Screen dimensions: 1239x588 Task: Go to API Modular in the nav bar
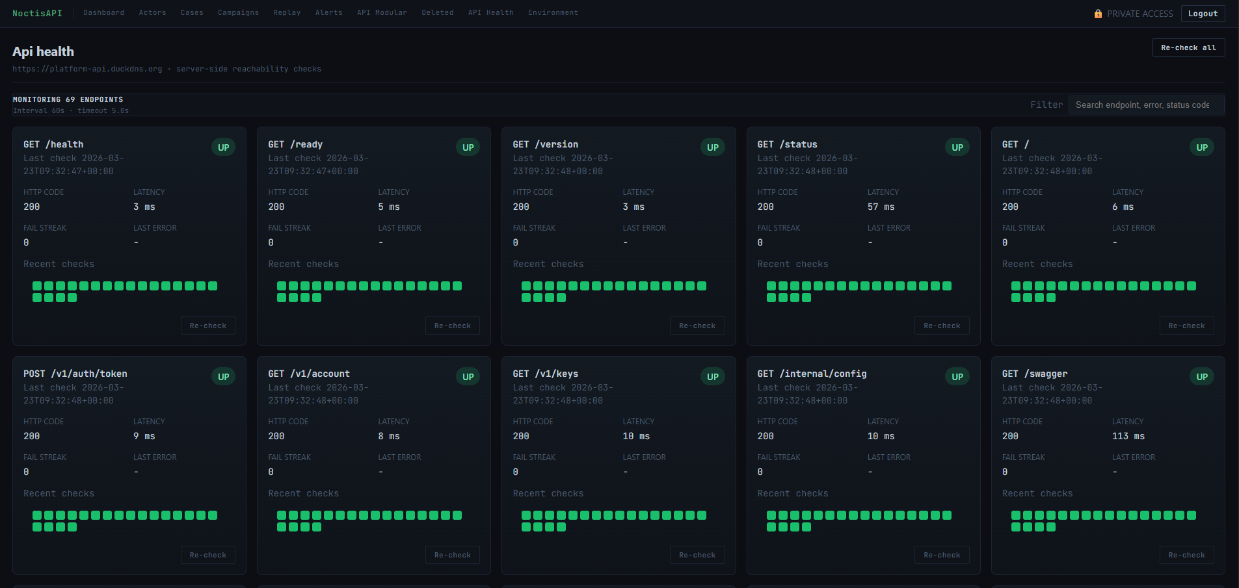tap(382, 12)
